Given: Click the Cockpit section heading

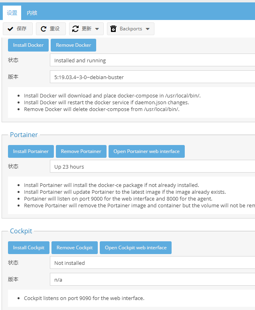Looking at the screenshot, I should (x=21, y=231).
